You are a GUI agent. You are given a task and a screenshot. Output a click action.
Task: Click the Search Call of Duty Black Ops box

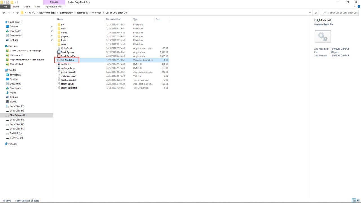(341, 13)
